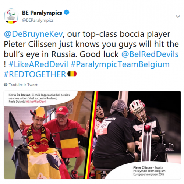Open the BE Paralympics display name
The height and width of the screenshot is (184, 184).
(x=42, y=13)
